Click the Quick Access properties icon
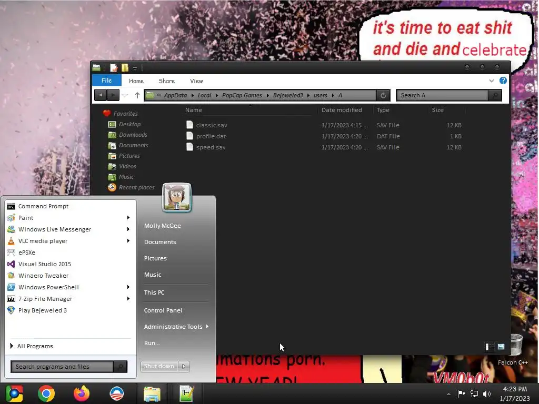539x404 pixels. coord(114,68)
